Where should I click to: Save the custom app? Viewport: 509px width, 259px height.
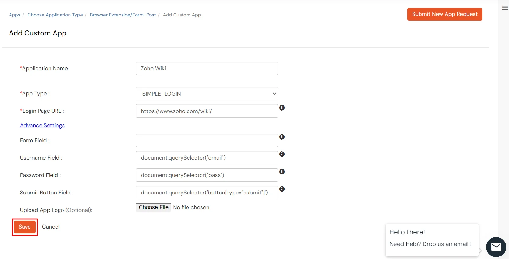[25, 227]
